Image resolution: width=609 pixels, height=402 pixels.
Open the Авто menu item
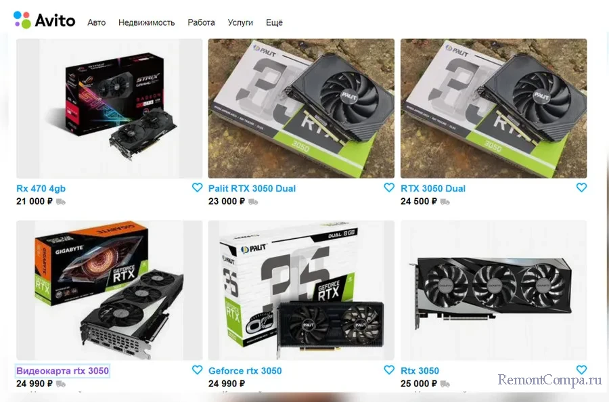click(x=96, y=22)
